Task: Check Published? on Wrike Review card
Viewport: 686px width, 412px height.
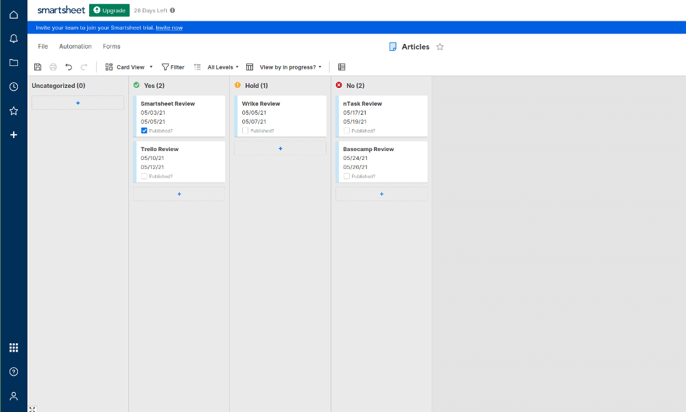Action: [x=245, y=130]
